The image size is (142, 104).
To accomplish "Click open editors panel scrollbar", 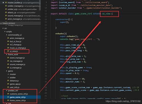I will tap(40, 5).
